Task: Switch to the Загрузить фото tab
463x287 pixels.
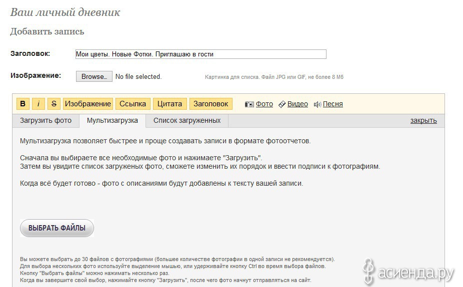Action: click(46, 121)
